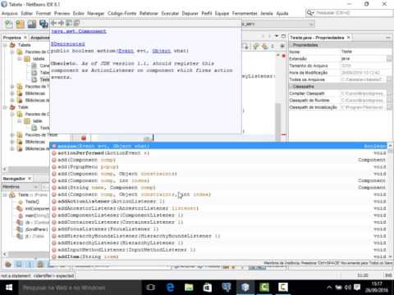Click the Windows Start button
The width and height of the screenshot is (394, 295).
pos(9,288)
